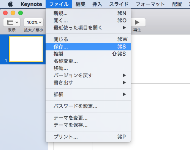Screen dimensions: 190x150
Task: Select 閉じる menu entry
Action: [88, 39]
